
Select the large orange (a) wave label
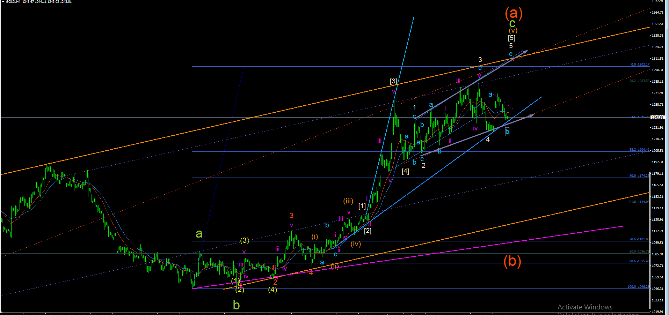[514, 13]
